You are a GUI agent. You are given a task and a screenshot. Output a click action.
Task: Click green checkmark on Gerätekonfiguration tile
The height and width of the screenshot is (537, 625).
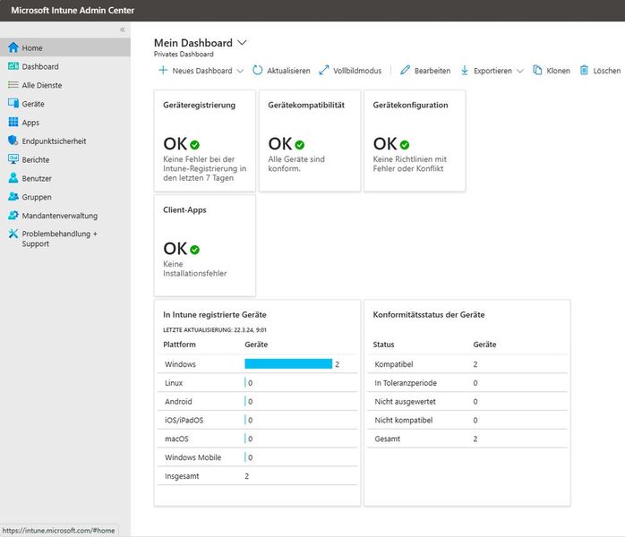tap(405, 145)
